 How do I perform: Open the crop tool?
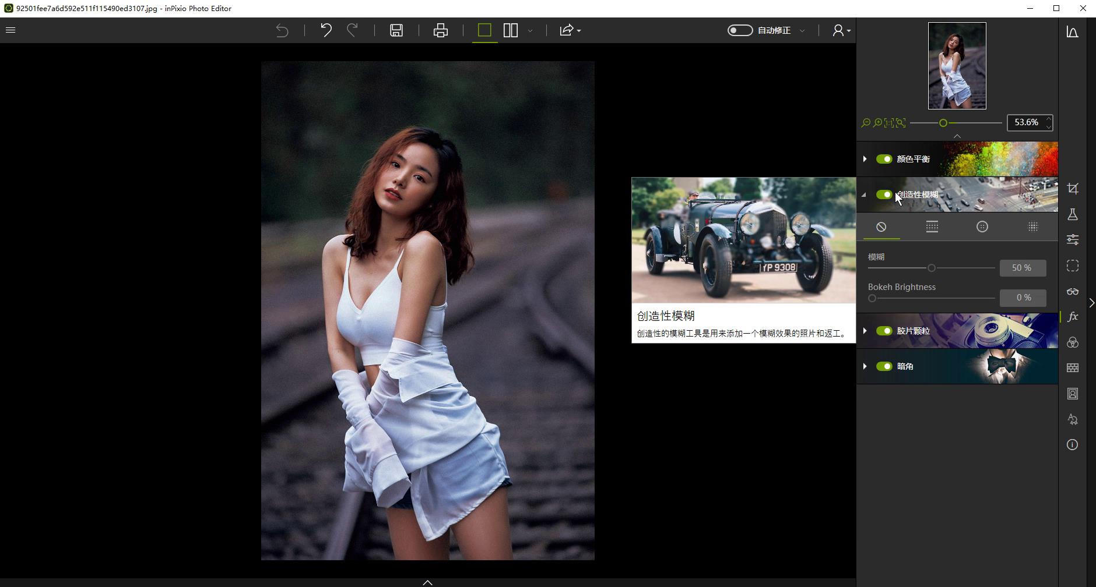pos(1073,189)
